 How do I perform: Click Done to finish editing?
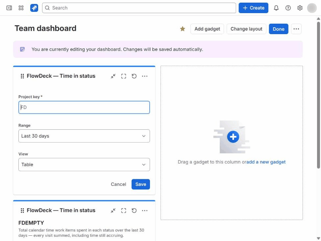[279, 29]
